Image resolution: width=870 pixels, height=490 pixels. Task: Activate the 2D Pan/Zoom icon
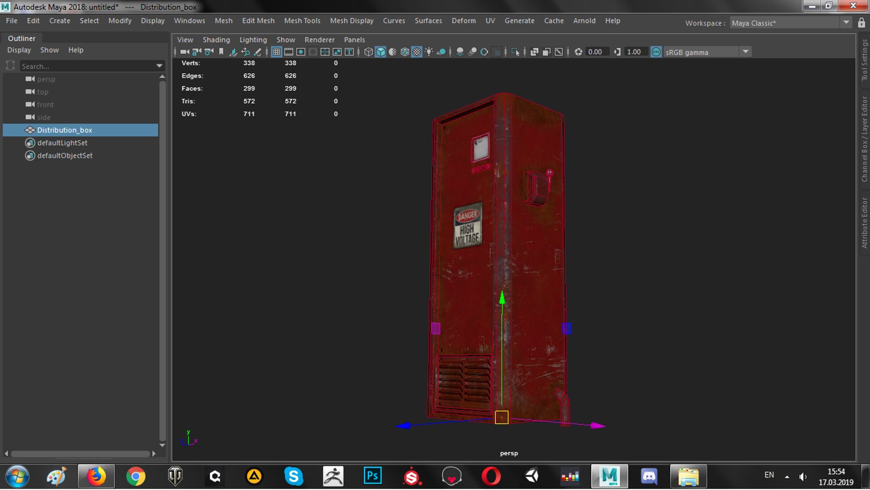245,52
